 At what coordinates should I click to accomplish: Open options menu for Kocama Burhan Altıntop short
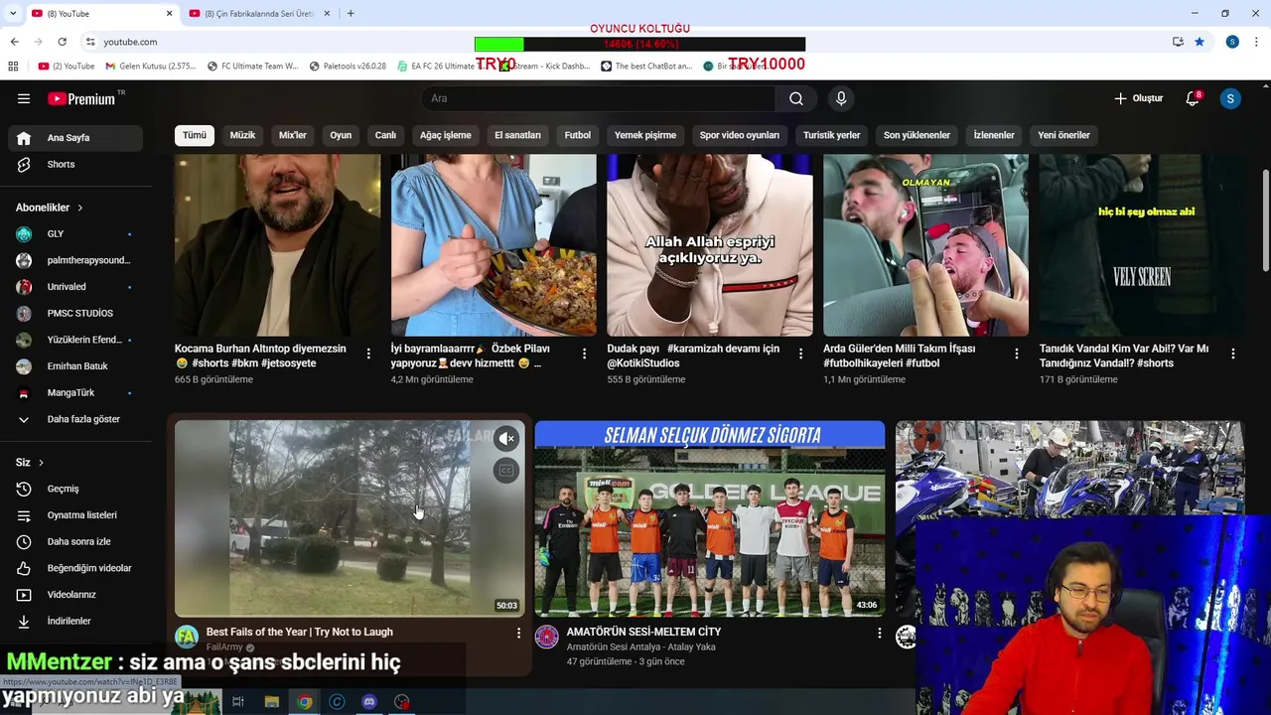pos(368,354)
